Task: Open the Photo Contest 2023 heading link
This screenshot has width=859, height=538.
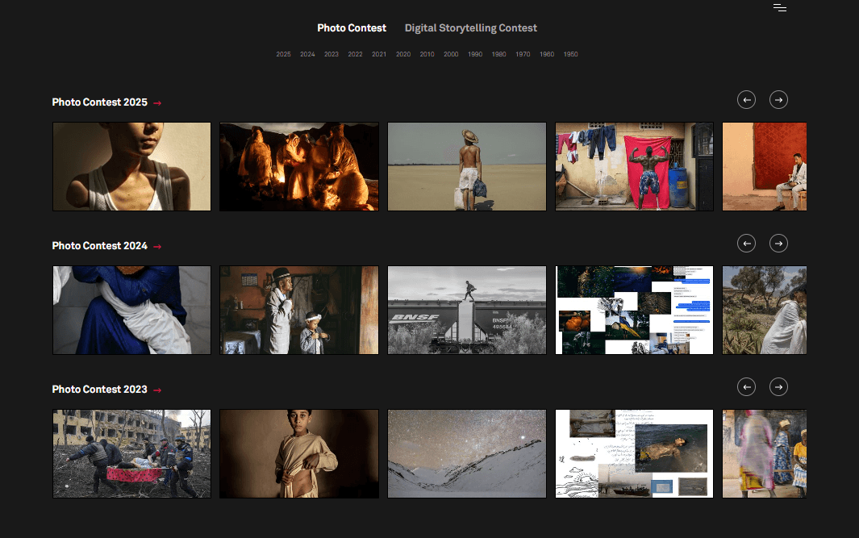Action: (x=100, y=390)
